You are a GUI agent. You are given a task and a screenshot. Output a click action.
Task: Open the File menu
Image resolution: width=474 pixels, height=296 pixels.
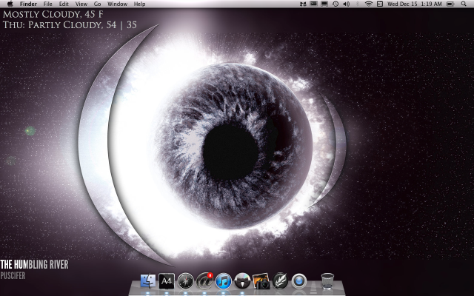(47, 4)
